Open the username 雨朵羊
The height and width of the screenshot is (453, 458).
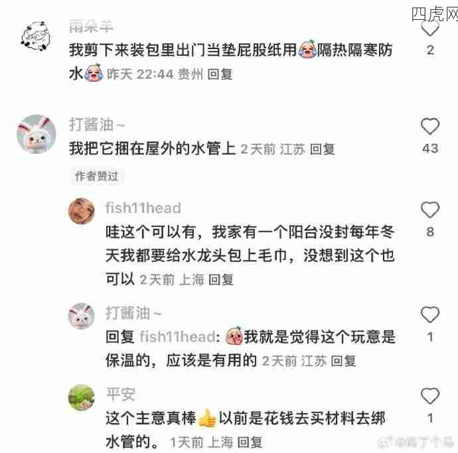point(91,27)
